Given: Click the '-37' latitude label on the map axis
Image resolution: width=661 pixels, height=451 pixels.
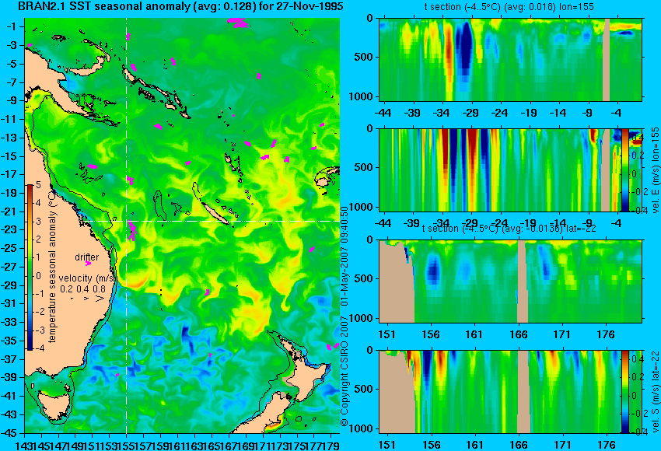Looking at the screenshot, I should [x=9, y=359].
